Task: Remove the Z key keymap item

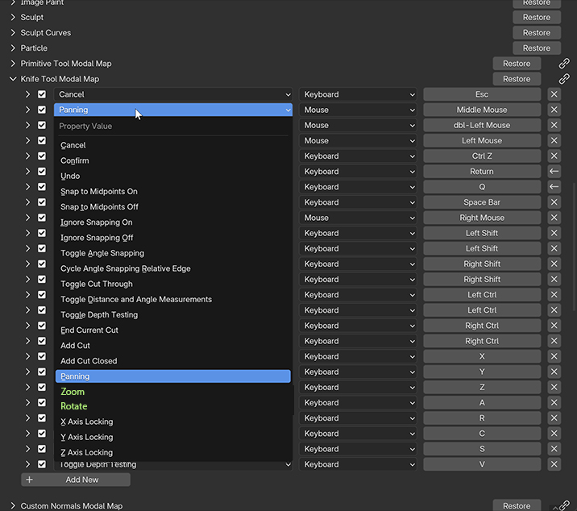Action: tap(554, 388)
